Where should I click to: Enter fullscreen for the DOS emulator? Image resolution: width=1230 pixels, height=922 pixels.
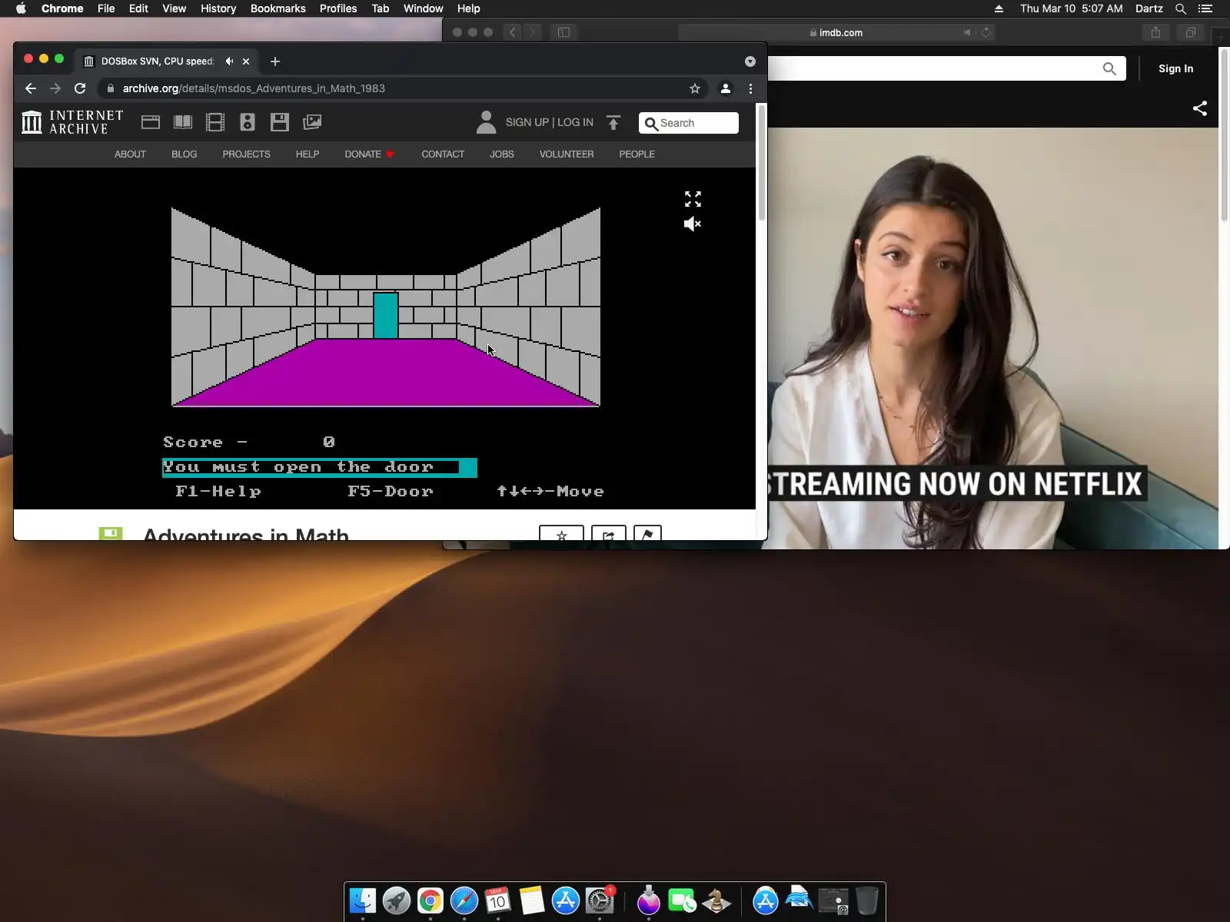[693, 199]
